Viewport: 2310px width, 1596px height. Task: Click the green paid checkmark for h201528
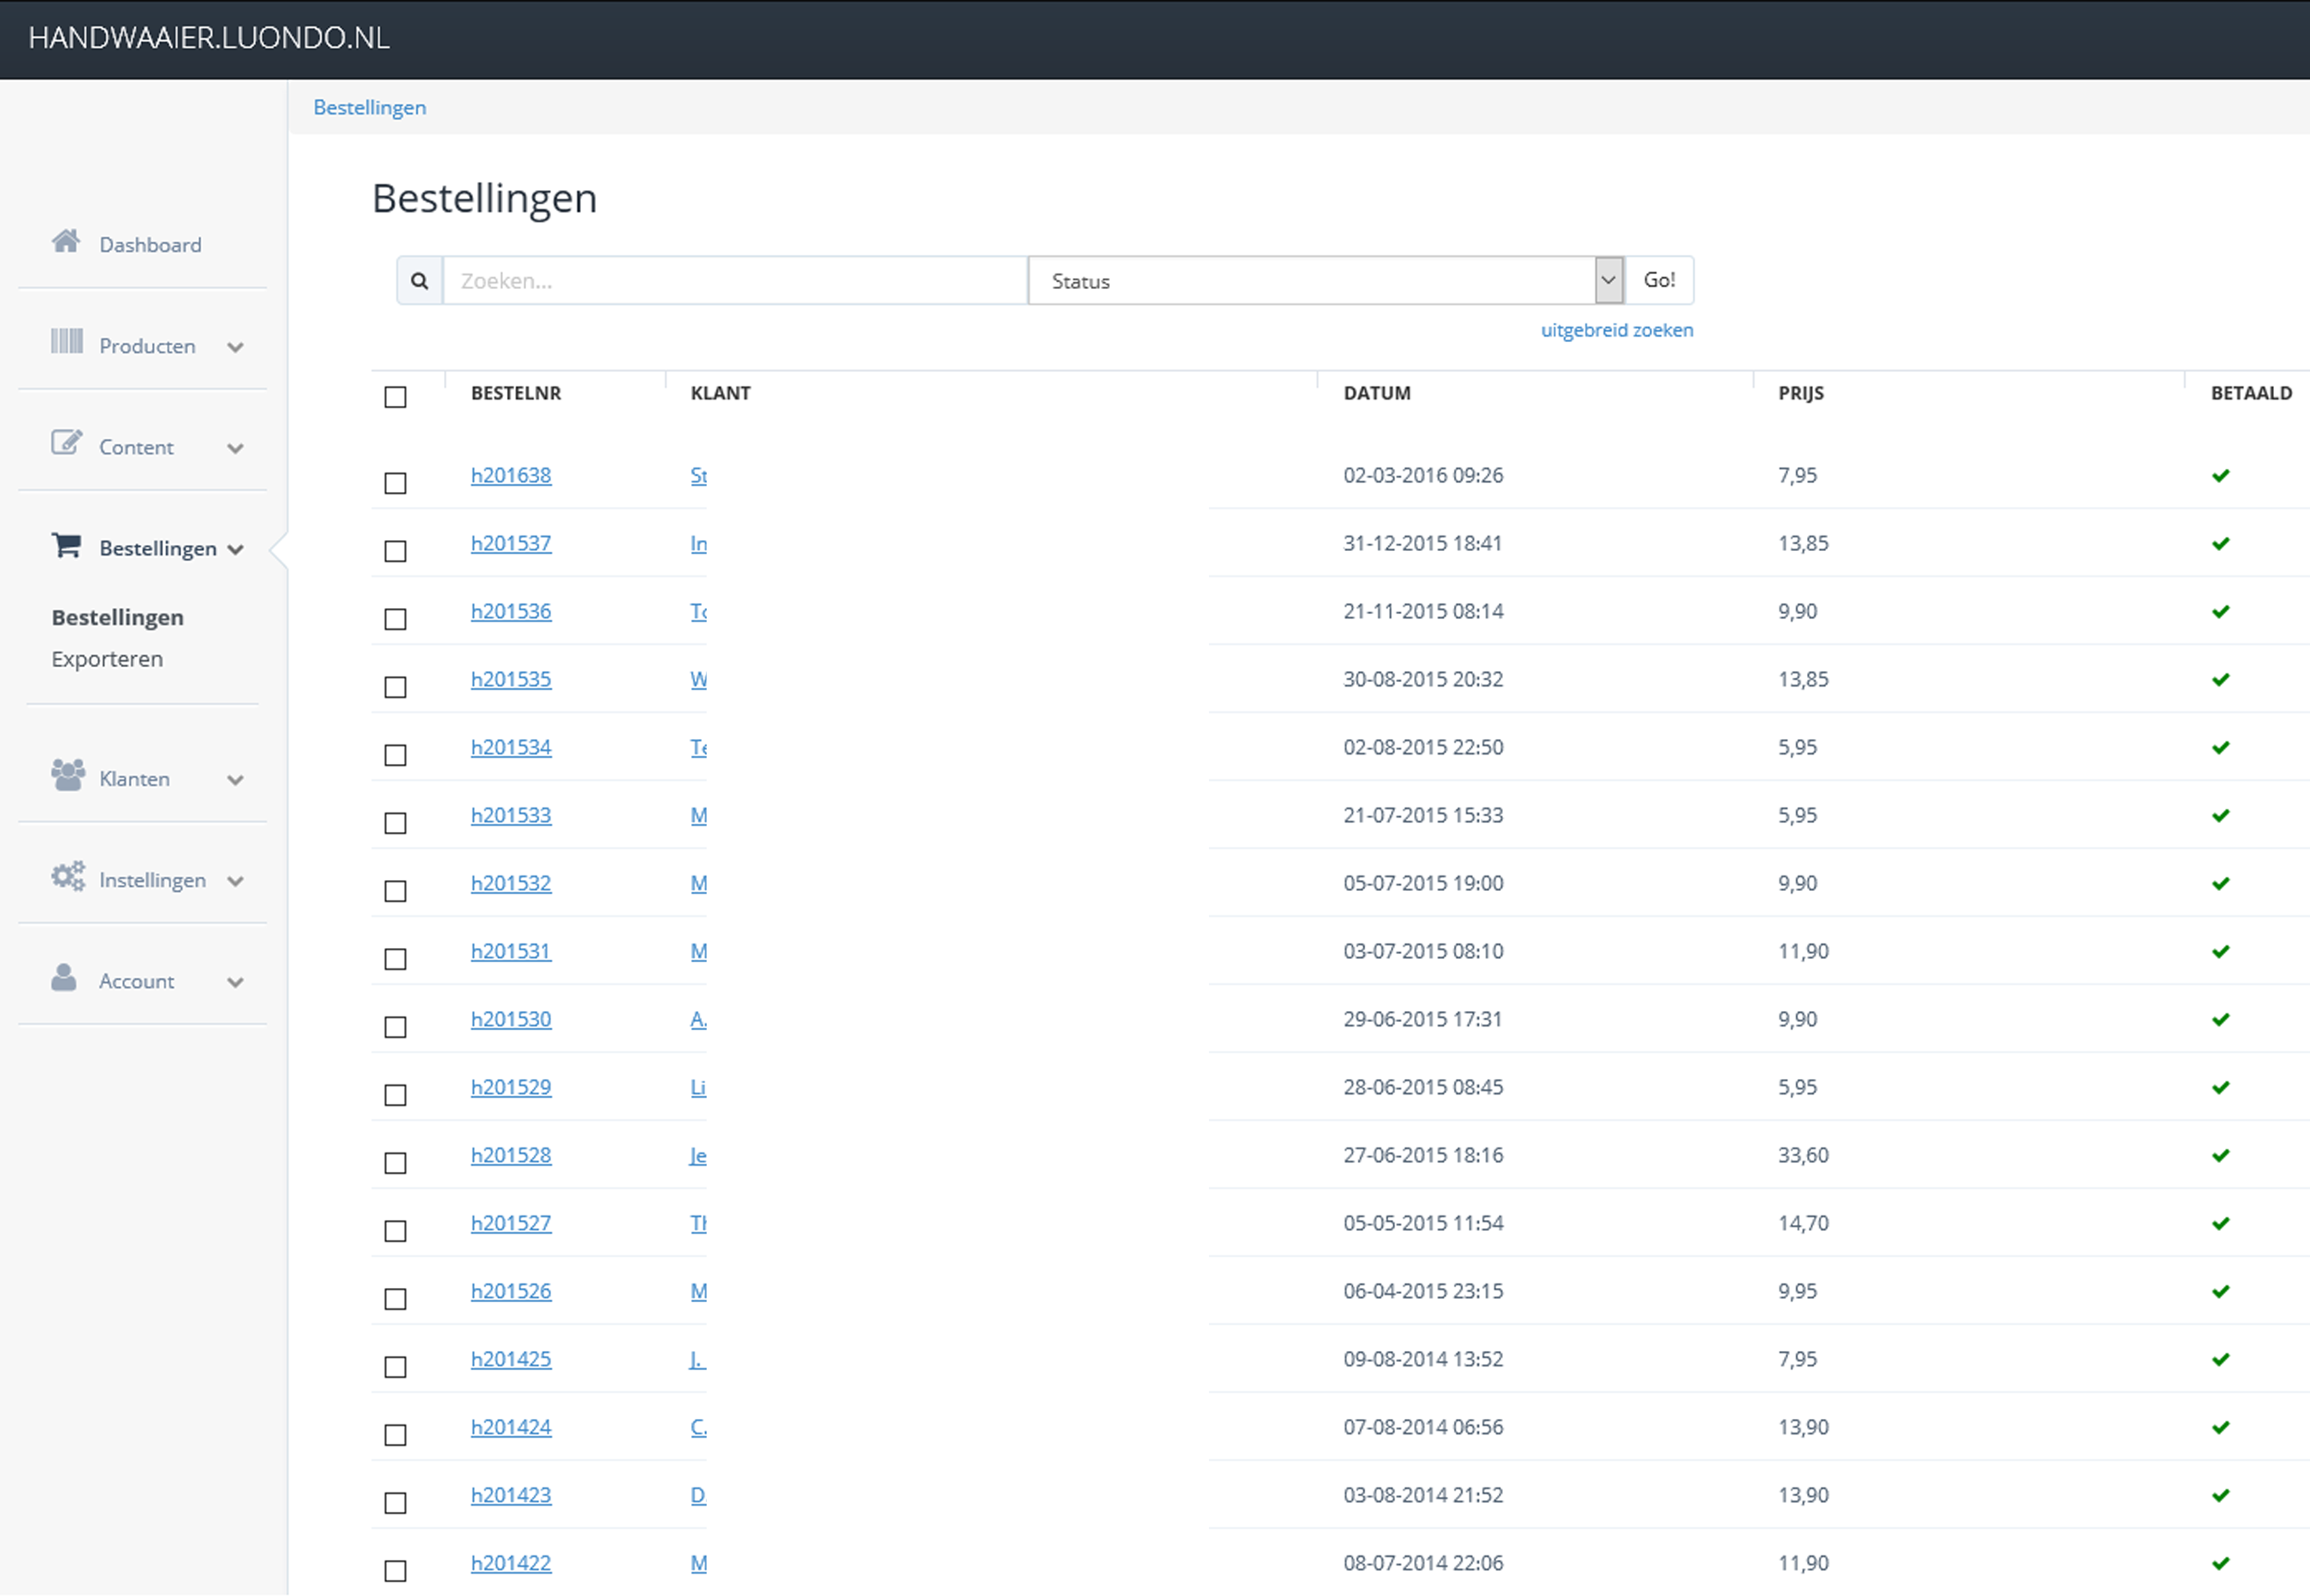tap(2220, 1156)
